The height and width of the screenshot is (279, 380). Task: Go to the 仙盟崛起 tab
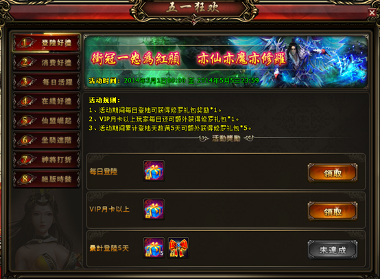click(46, 120)
